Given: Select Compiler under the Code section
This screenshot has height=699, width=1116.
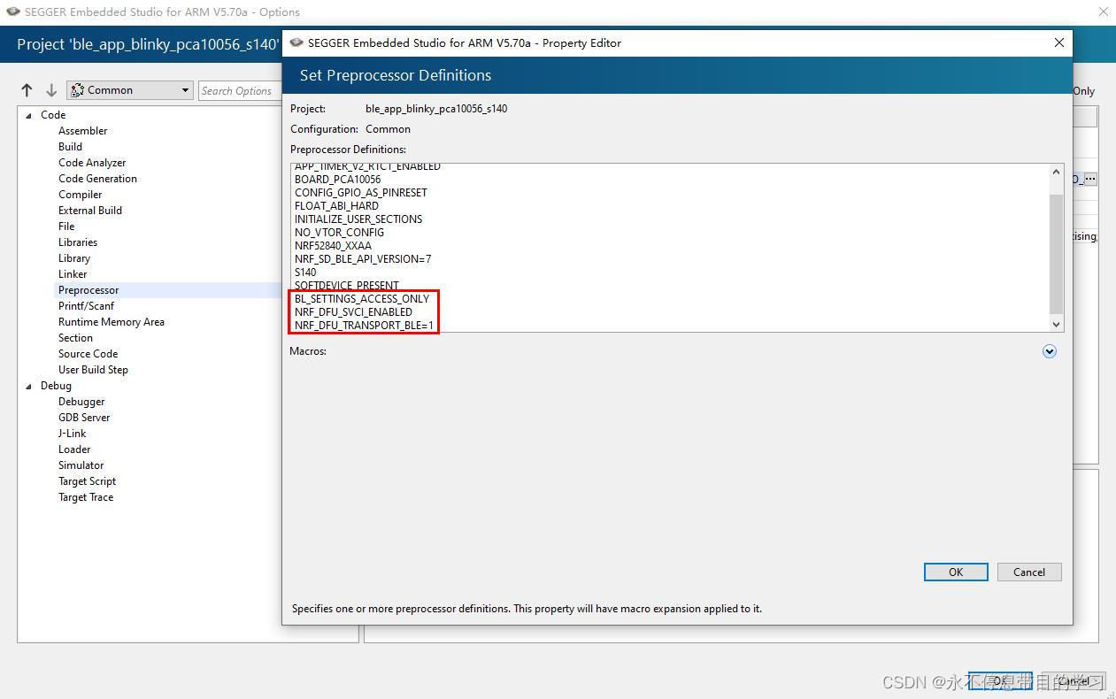Looking at the screenshot, I should (80, 194).
